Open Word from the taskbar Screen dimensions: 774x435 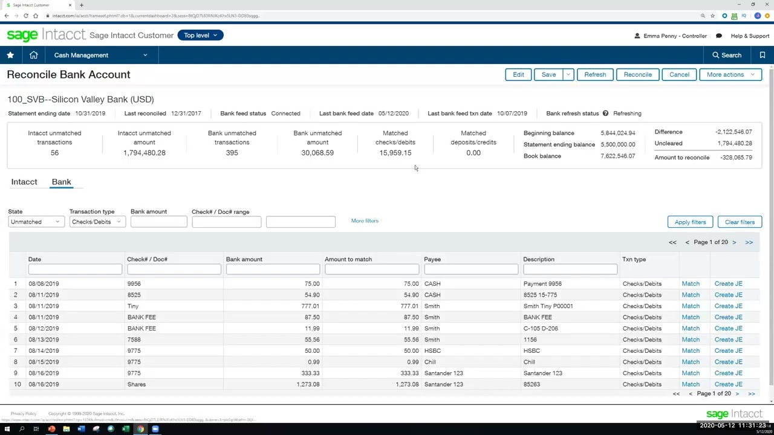click(81, 429)
